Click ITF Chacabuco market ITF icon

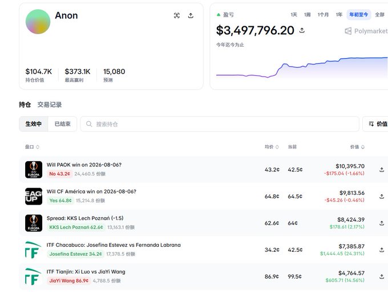[x=34, y=250]
